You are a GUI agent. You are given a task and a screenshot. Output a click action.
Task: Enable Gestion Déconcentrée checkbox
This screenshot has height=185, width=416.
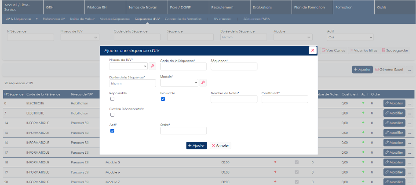pos(112,115)
